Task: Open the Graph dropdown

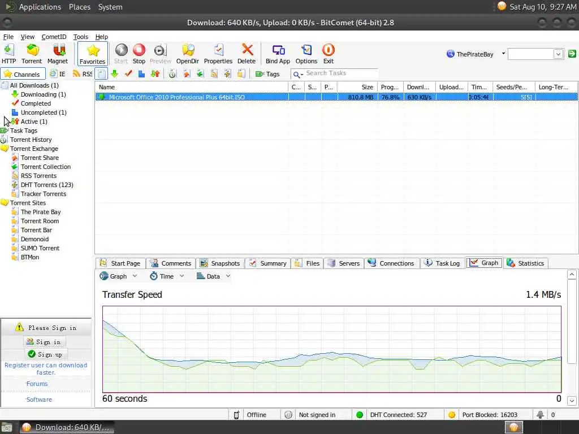Action: click(119, 276)
